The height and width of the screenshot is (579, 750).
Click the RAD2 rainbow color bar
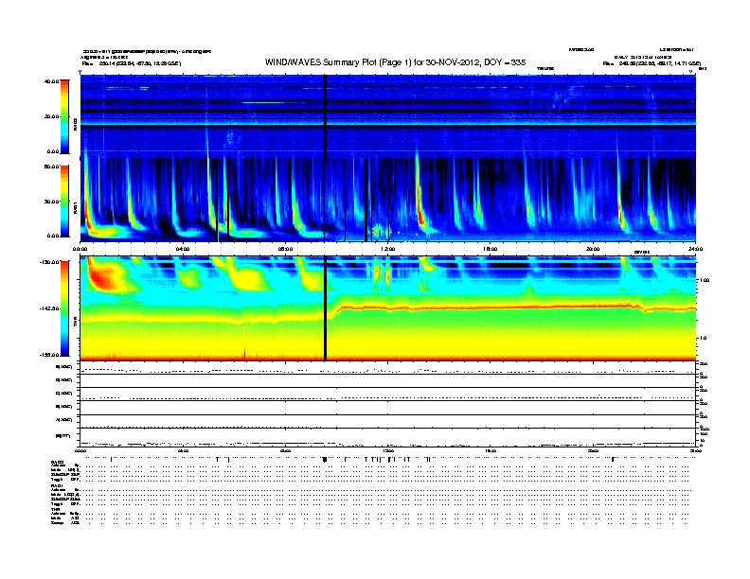(64, 116)
